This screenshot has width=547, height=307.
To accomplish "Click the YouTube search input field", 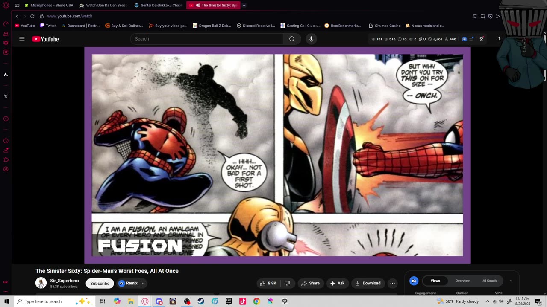I will pyautogui.click(x=206, y=39).
